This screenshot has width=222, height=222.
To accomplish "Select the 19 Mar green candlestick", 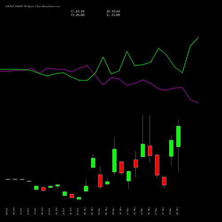I will [171, 148].
